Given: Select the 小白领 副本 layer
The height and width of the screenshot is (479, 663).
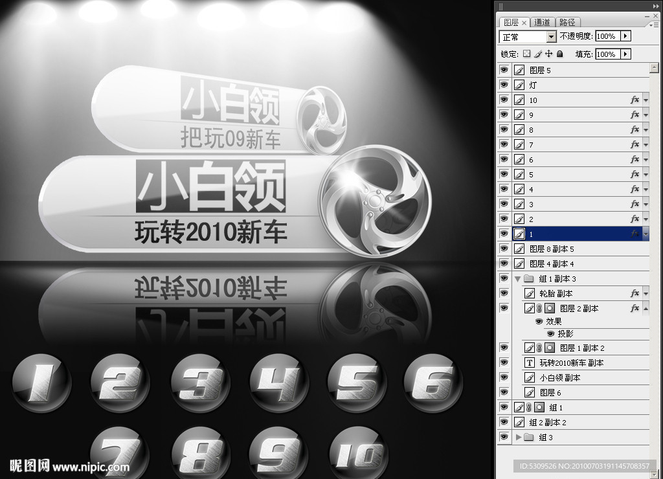Looking at the screenshot, I should (x=561, y=378).
